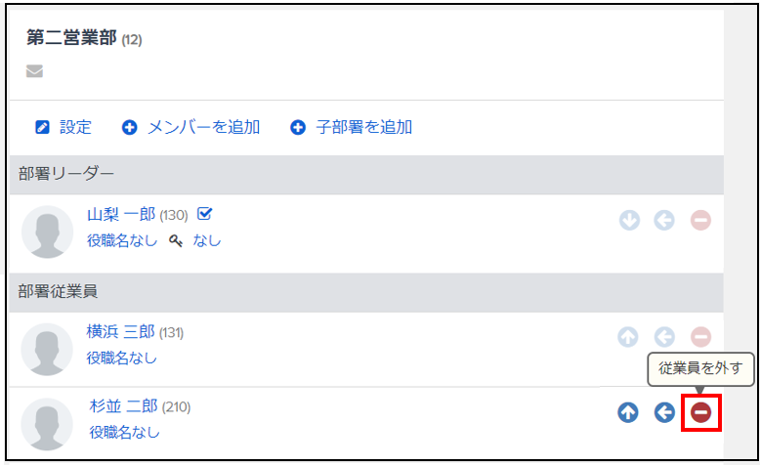Click the envelope mail icon under 第二営業部

[34, 71]
